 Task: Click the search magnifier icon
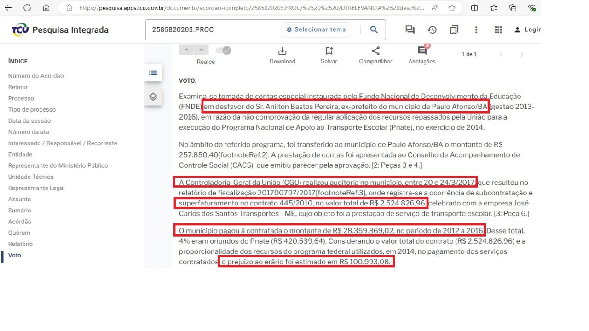(x=374, y=29)
